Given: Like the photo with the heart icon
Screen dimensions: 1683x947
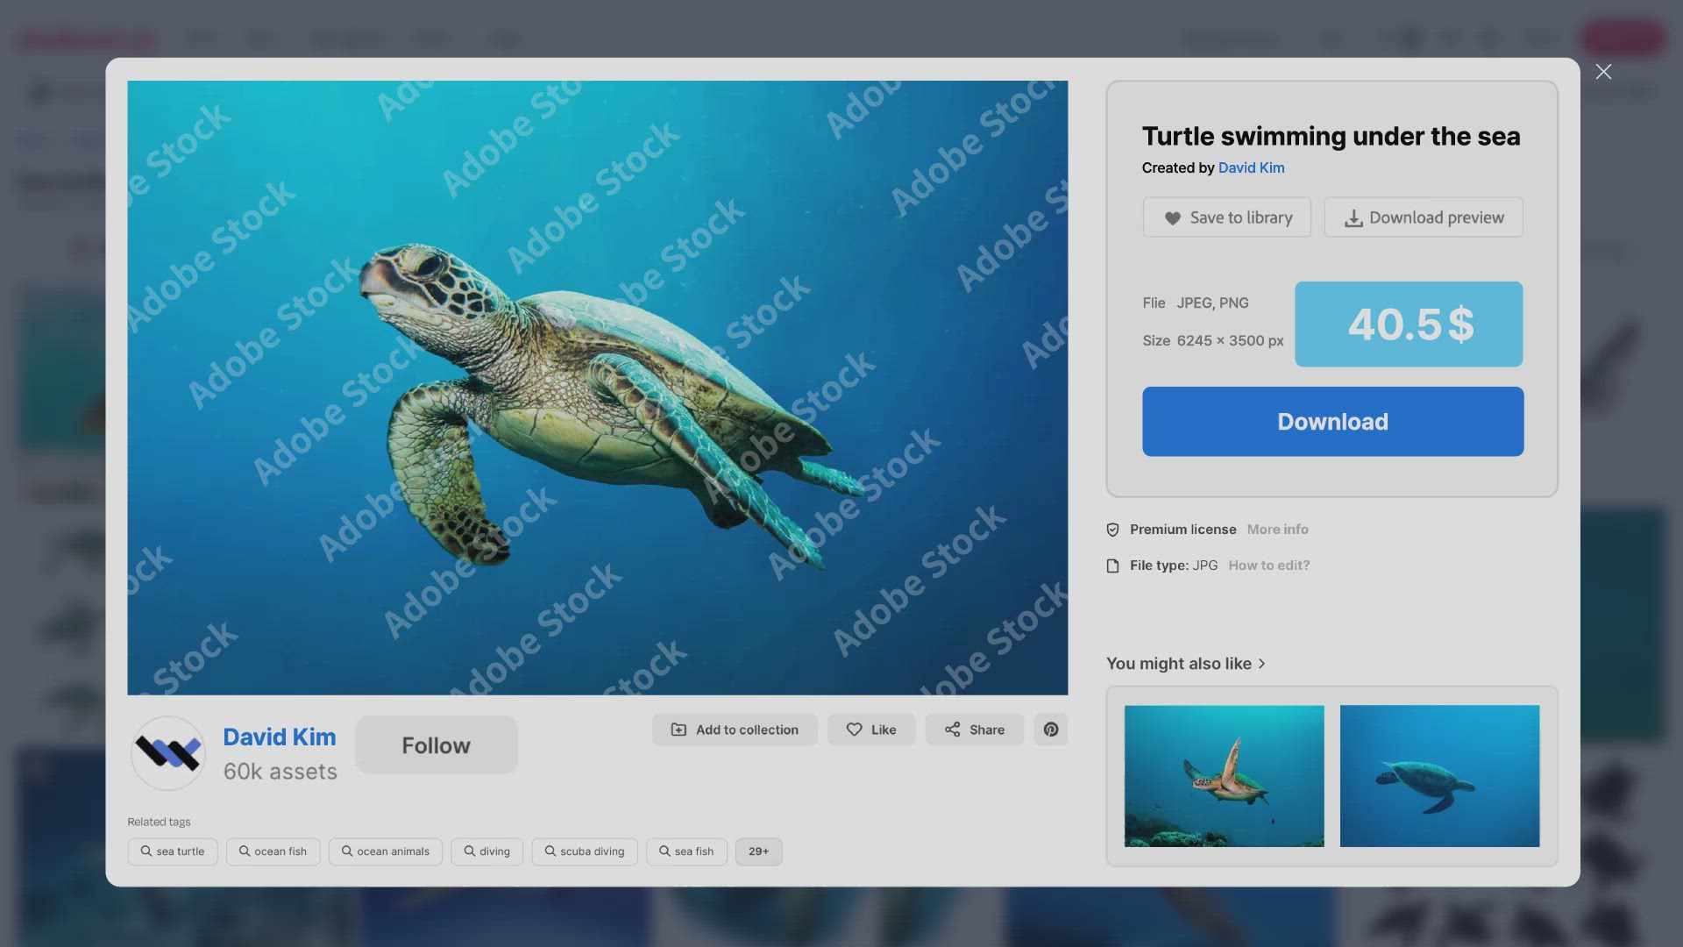Looking at the screenshot, I should click(x=870, y=730).
